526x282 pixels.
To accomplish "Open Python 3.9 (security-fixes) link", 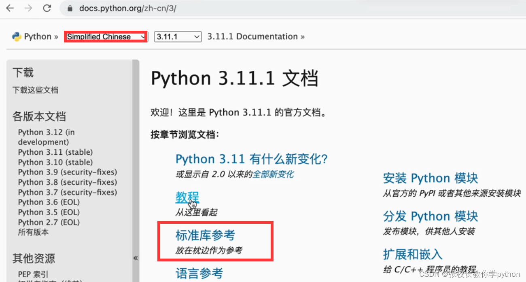I will pos(68,172).
